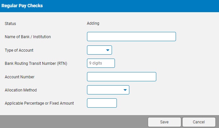Save the pay check entry
Image resolution: width=219 pixels, height=128 pixels.
click(x=164, y=122)
